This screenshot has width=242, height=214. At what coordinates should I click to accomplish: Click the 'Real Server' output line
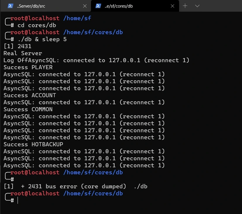pyautogui.click(x=23, y=53)
